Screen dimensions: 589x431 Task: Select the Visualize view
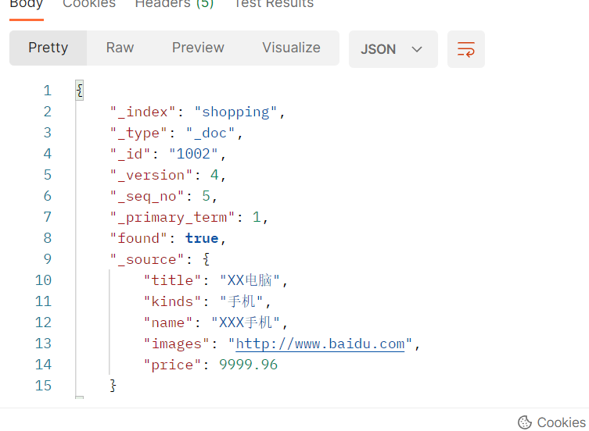pyautogui.click(x=291, y=48)
